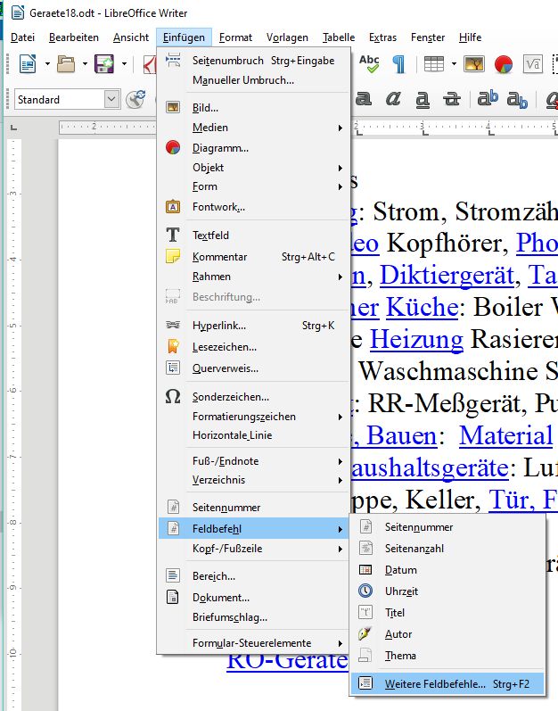Click the Insert image toolbar icon
This screenshot has height=711, width=558.
473,64
